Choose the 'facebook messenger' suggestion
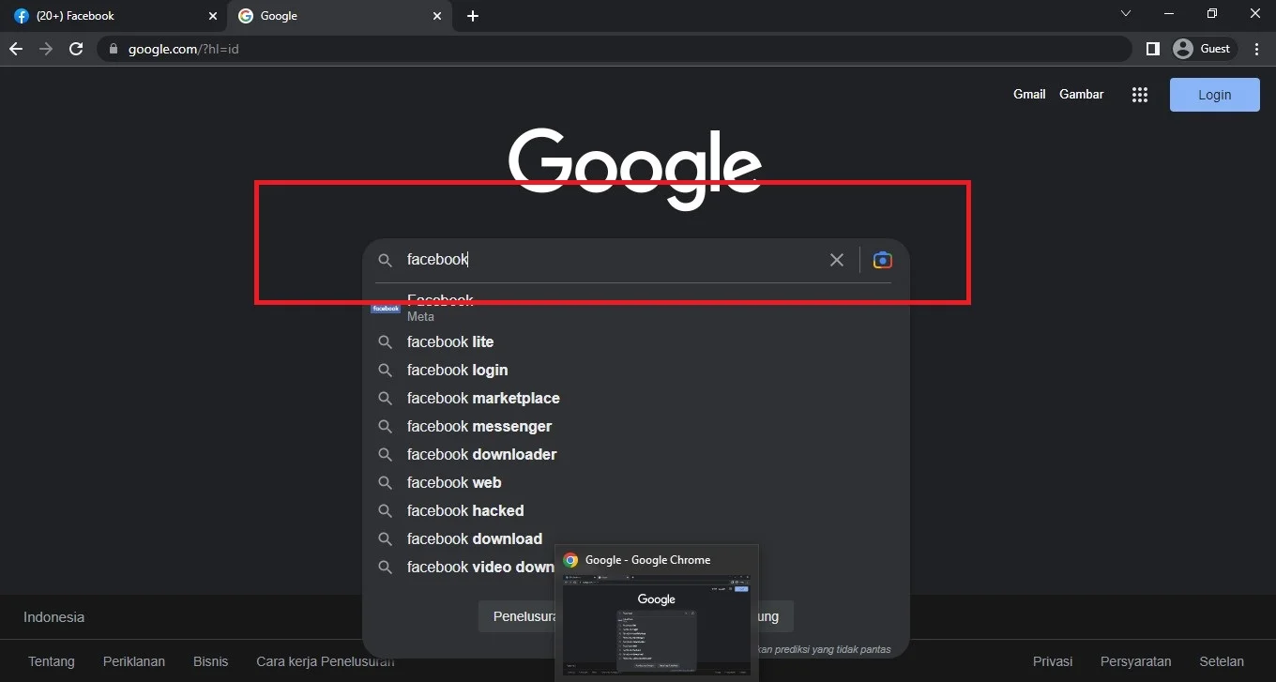Screen dimensions: 1276x682 click(x=635, y=426)
